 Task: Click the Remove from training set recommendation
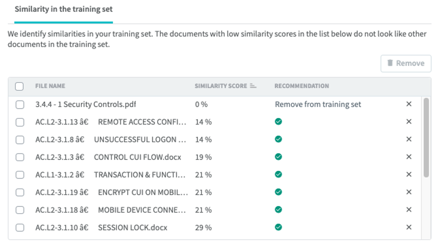pyautogui.click(x=318, y=104)
